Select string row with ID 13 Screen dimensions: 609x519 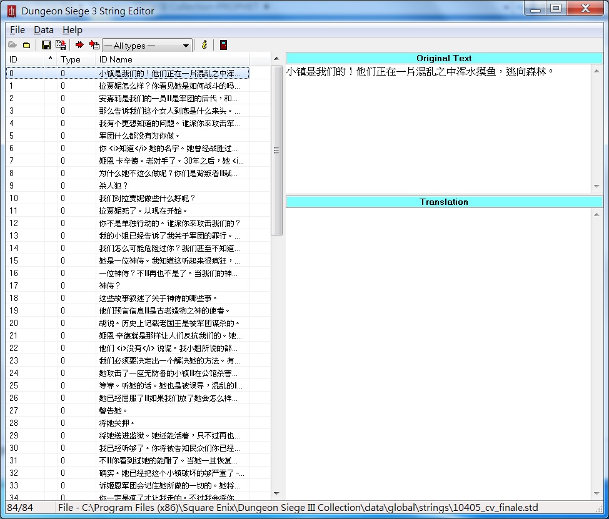128,235
